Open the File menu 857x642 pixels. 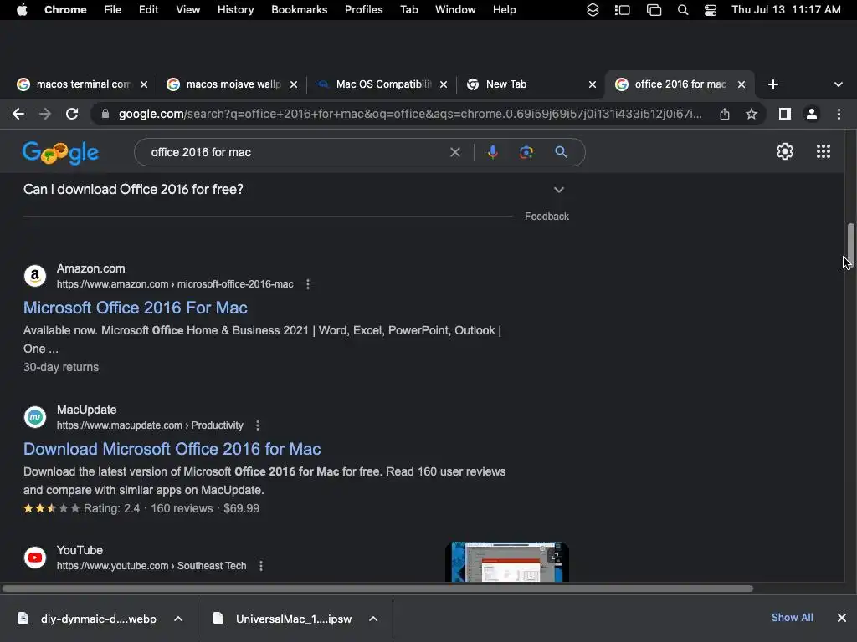click(113, 10)
